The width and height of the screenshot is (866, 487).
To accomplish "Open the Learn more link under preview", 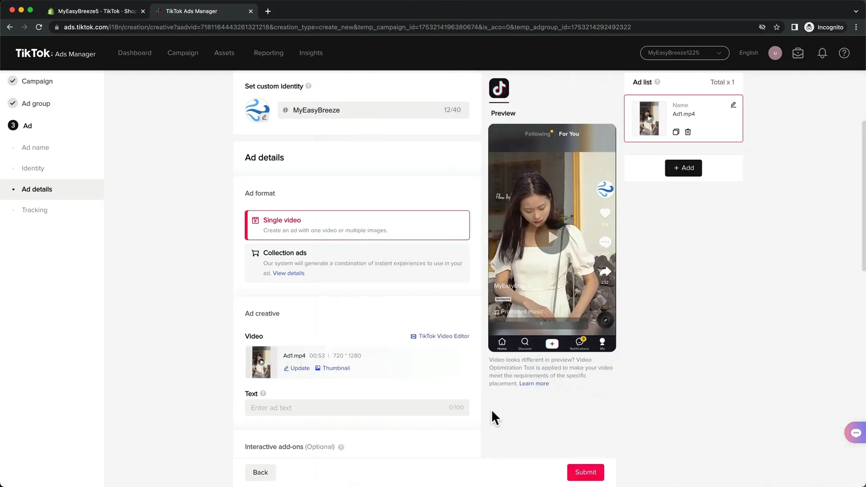I will (x=534, y=384).
